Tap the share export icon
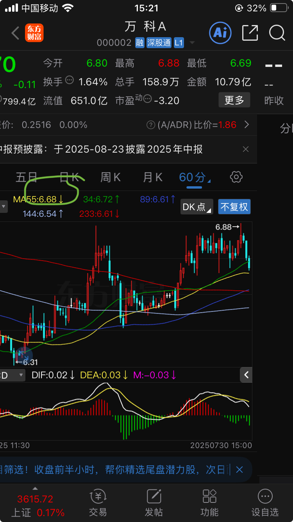The height and width of the screenshot is (522, 293). pos(250,33)
